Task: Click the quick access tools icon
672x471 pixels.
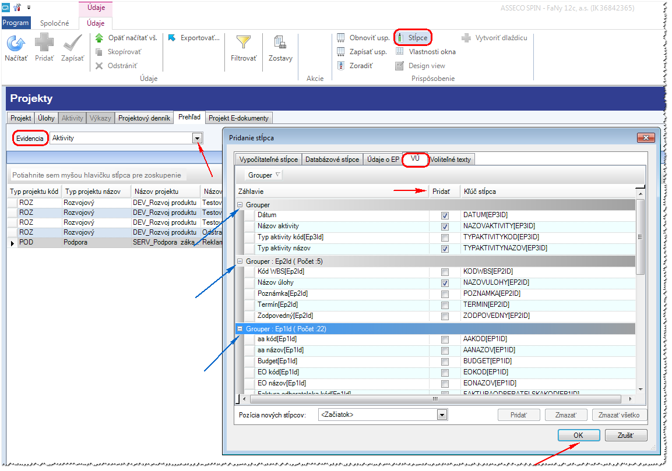Action: [17, 8]
